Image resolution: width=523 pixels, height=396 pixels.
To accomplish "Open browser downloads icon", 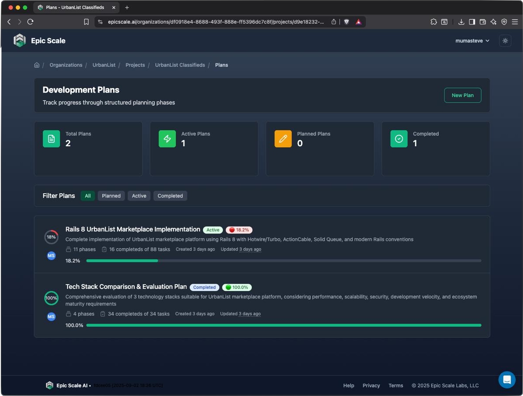I will (461, 22).
